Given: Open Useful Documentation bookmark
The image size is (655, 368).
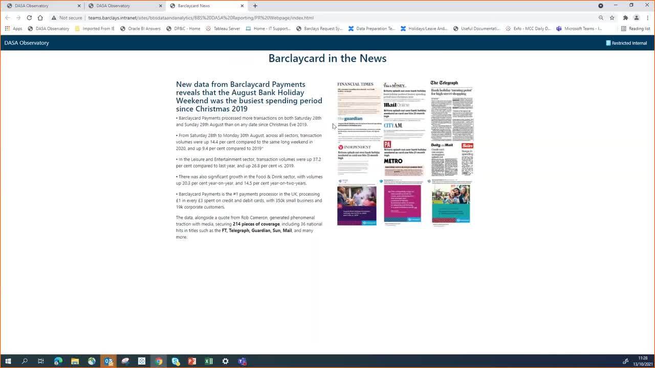Looking at the screenshot, I should (x=476, y=29).
